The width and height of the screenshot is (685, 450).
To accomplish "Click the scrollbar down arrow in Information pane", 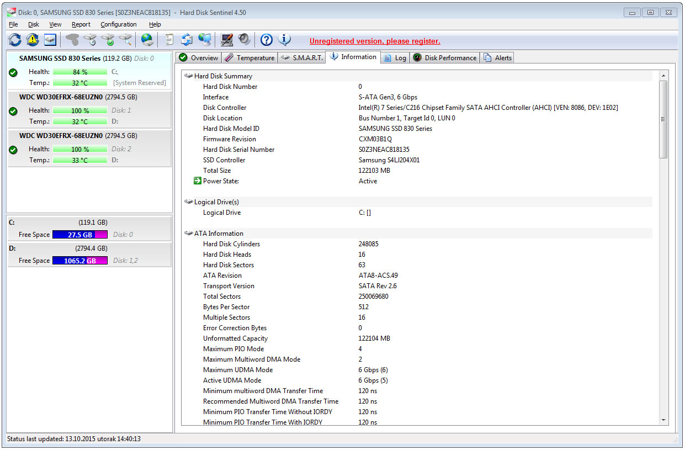I will [663, 420].
